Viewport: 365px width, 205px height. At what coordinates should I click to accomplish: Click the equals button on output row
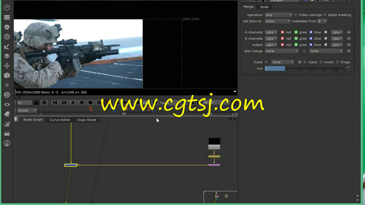point(349,45)
